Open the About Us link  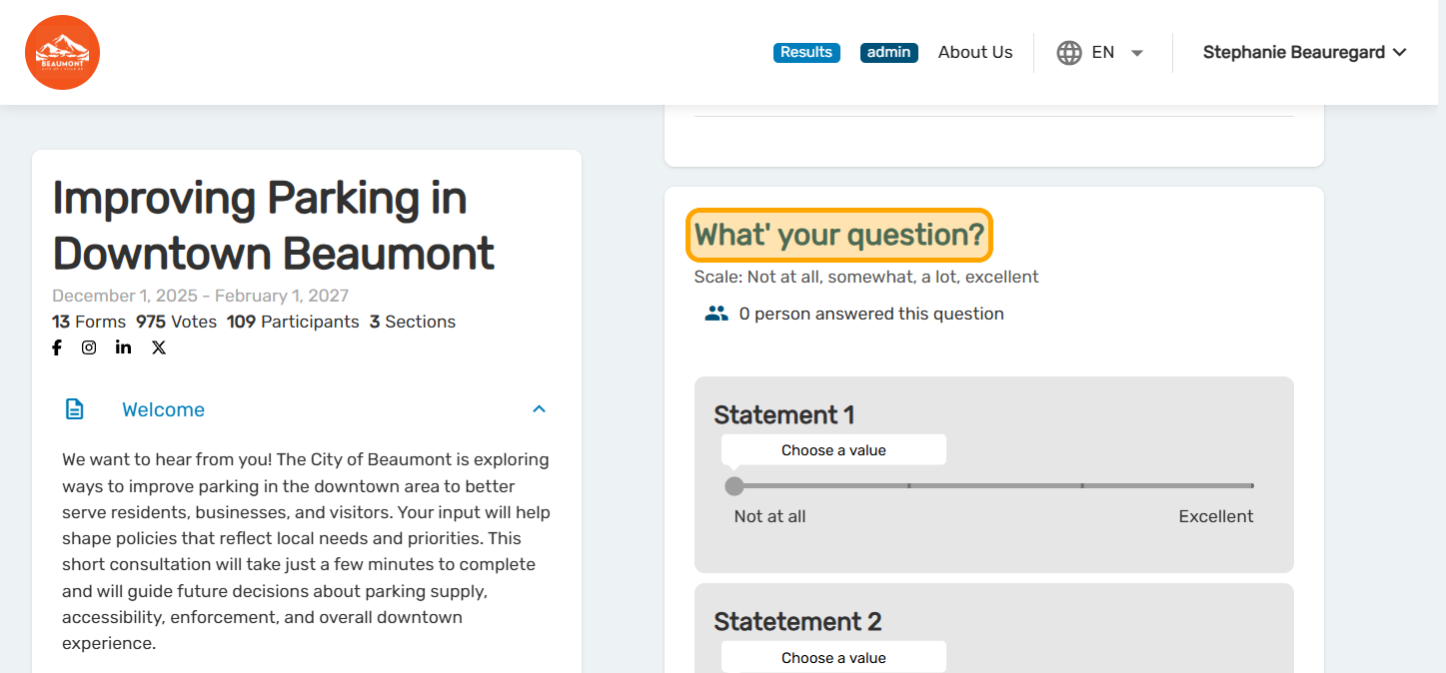point(975,53)
